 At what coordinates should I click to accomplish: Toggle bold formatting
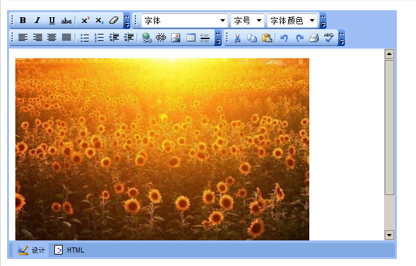pyautogui.click(x=23, y=20)
